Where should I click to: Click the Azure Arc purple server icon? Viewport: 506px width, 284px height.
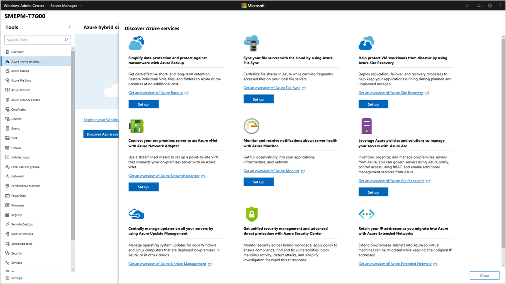tap(367, 126)
